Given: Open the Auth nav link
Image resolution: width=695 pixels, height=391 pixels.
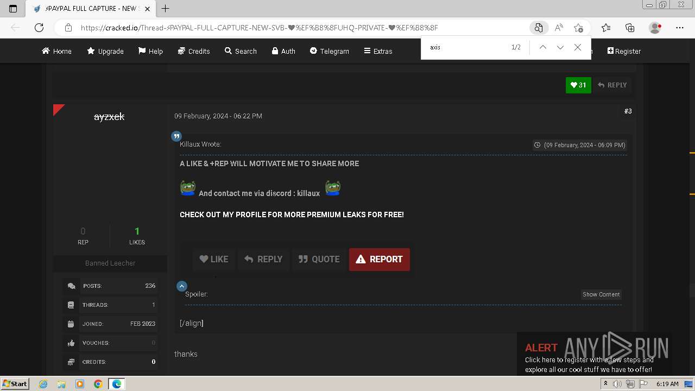Looking at the screenshot, I should coord(283,51).
